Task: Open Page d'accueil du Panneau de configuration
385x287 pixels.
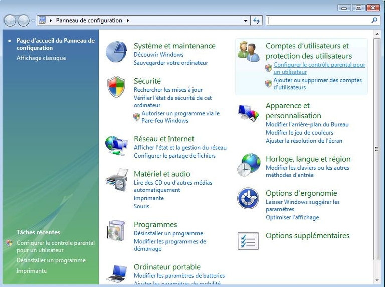Action: coord(56,44)
